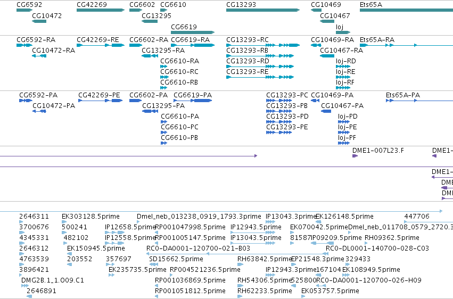Image resolution: width=453 pixels, height=299 pixels.
Task: Select the CG42269 gene label
Action: click(92, 5)
